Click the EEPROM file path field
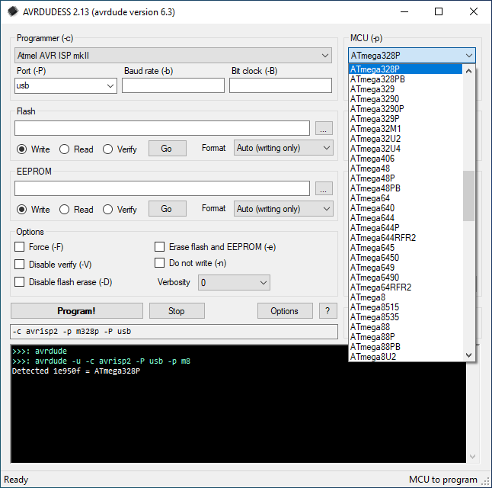 (x=162, y=188)
